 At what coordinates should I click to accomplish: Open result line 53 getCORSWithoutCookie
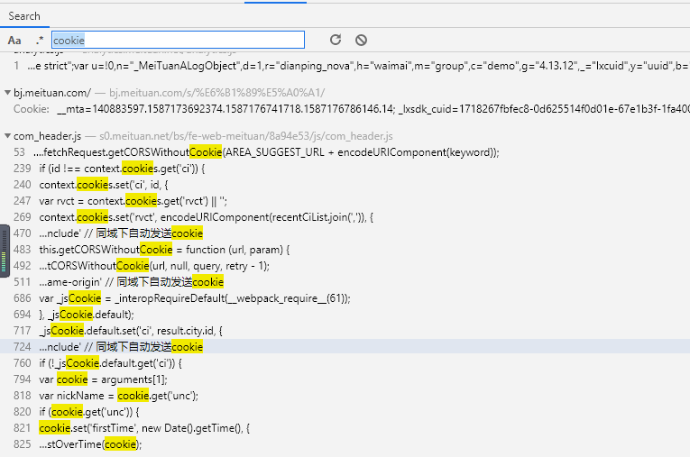[345, 152]
